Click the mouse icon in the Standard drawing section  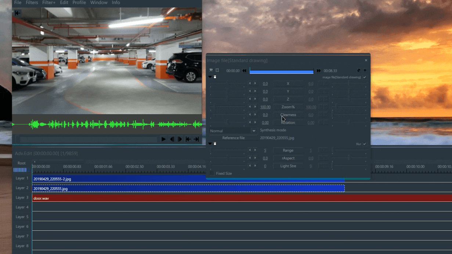pos(215,77)
